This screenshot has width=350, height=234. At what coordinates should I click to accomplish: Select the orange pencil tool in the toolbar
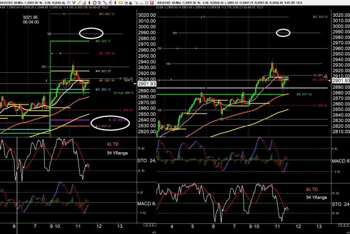79,3
